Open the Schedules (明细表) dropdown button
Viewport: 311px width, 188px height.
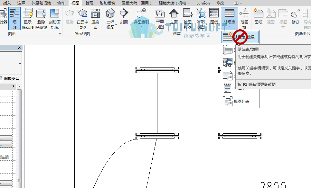230,18
